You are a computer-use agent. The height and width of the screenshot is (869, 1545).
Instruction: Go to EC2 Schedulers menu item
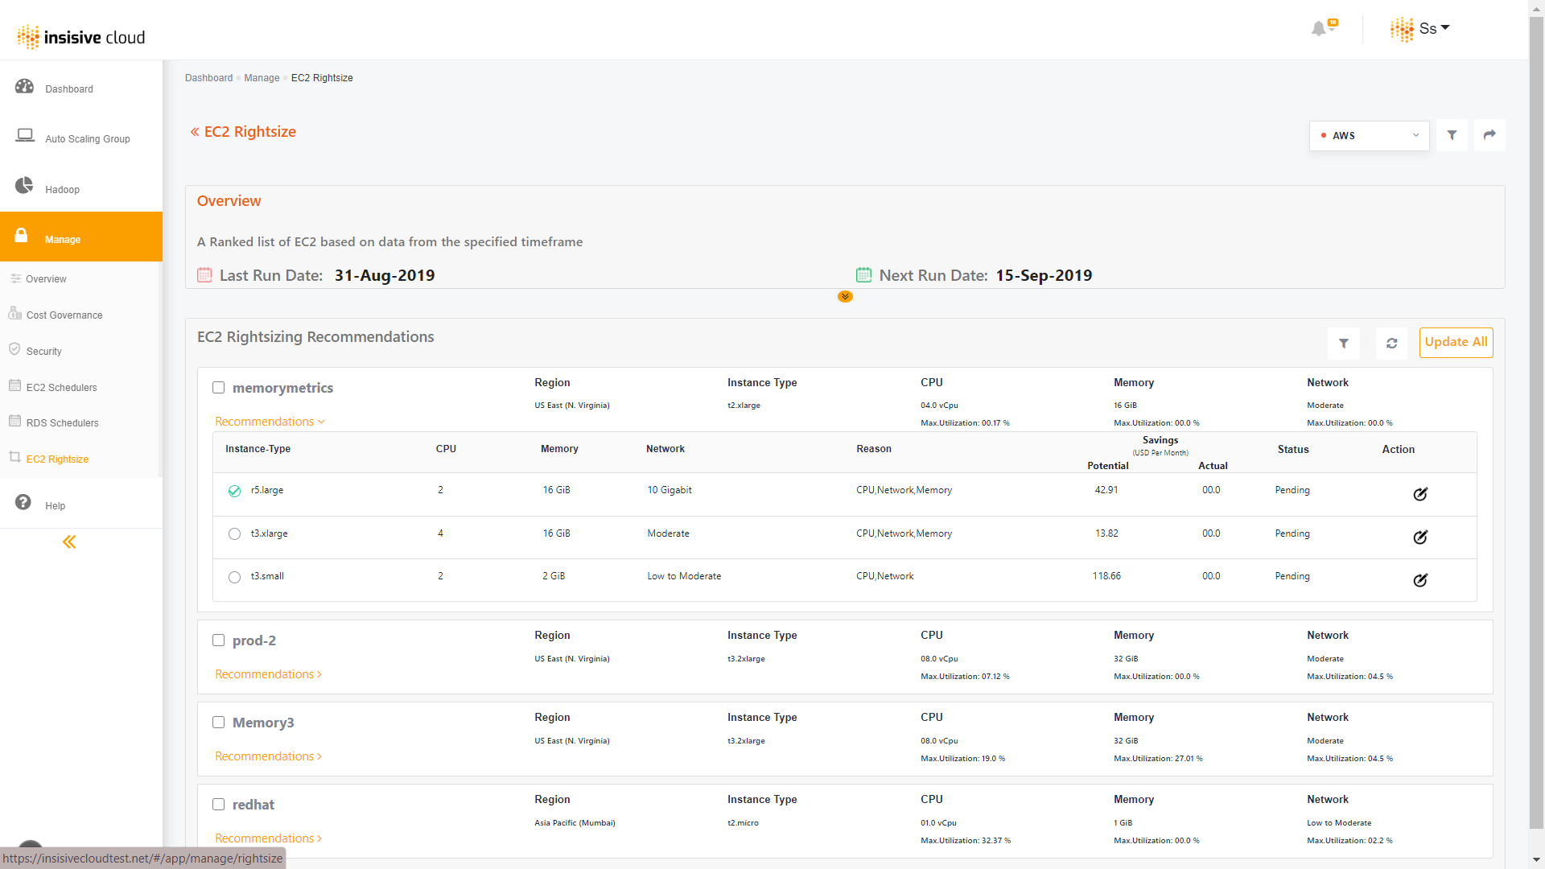click(61, 387)
